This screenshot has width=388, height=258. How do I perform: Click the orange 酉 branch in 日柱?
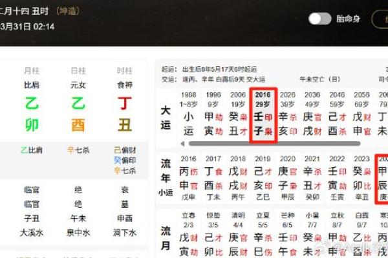pyautogui.click(x=78, y=124)
